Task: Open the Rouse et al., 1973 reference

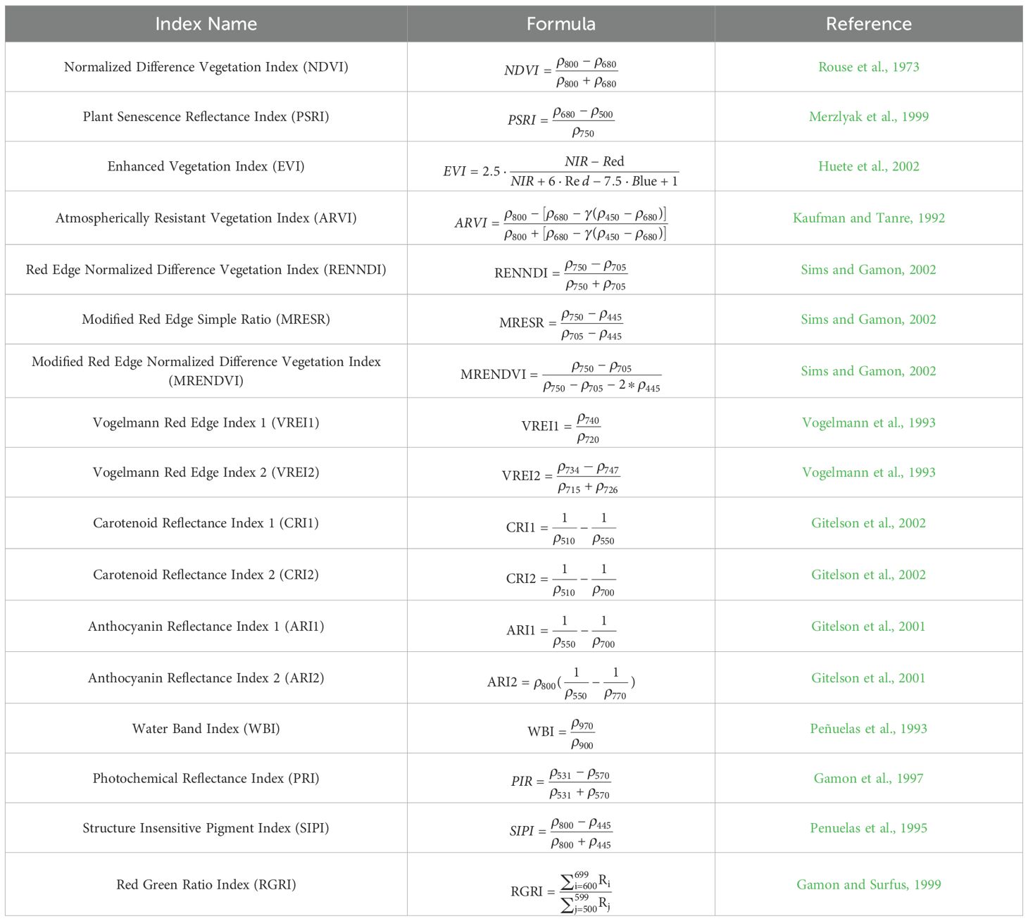Action: pos(868,67)
